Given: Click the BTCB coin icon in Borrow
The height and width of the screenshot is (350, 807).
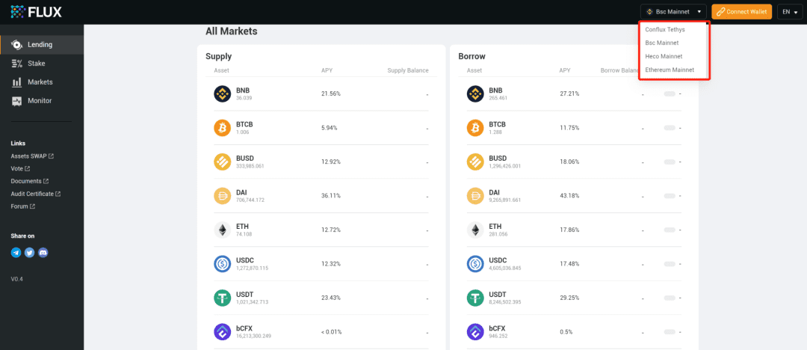Looking at the screenshot, I should [x=475, y=128].
